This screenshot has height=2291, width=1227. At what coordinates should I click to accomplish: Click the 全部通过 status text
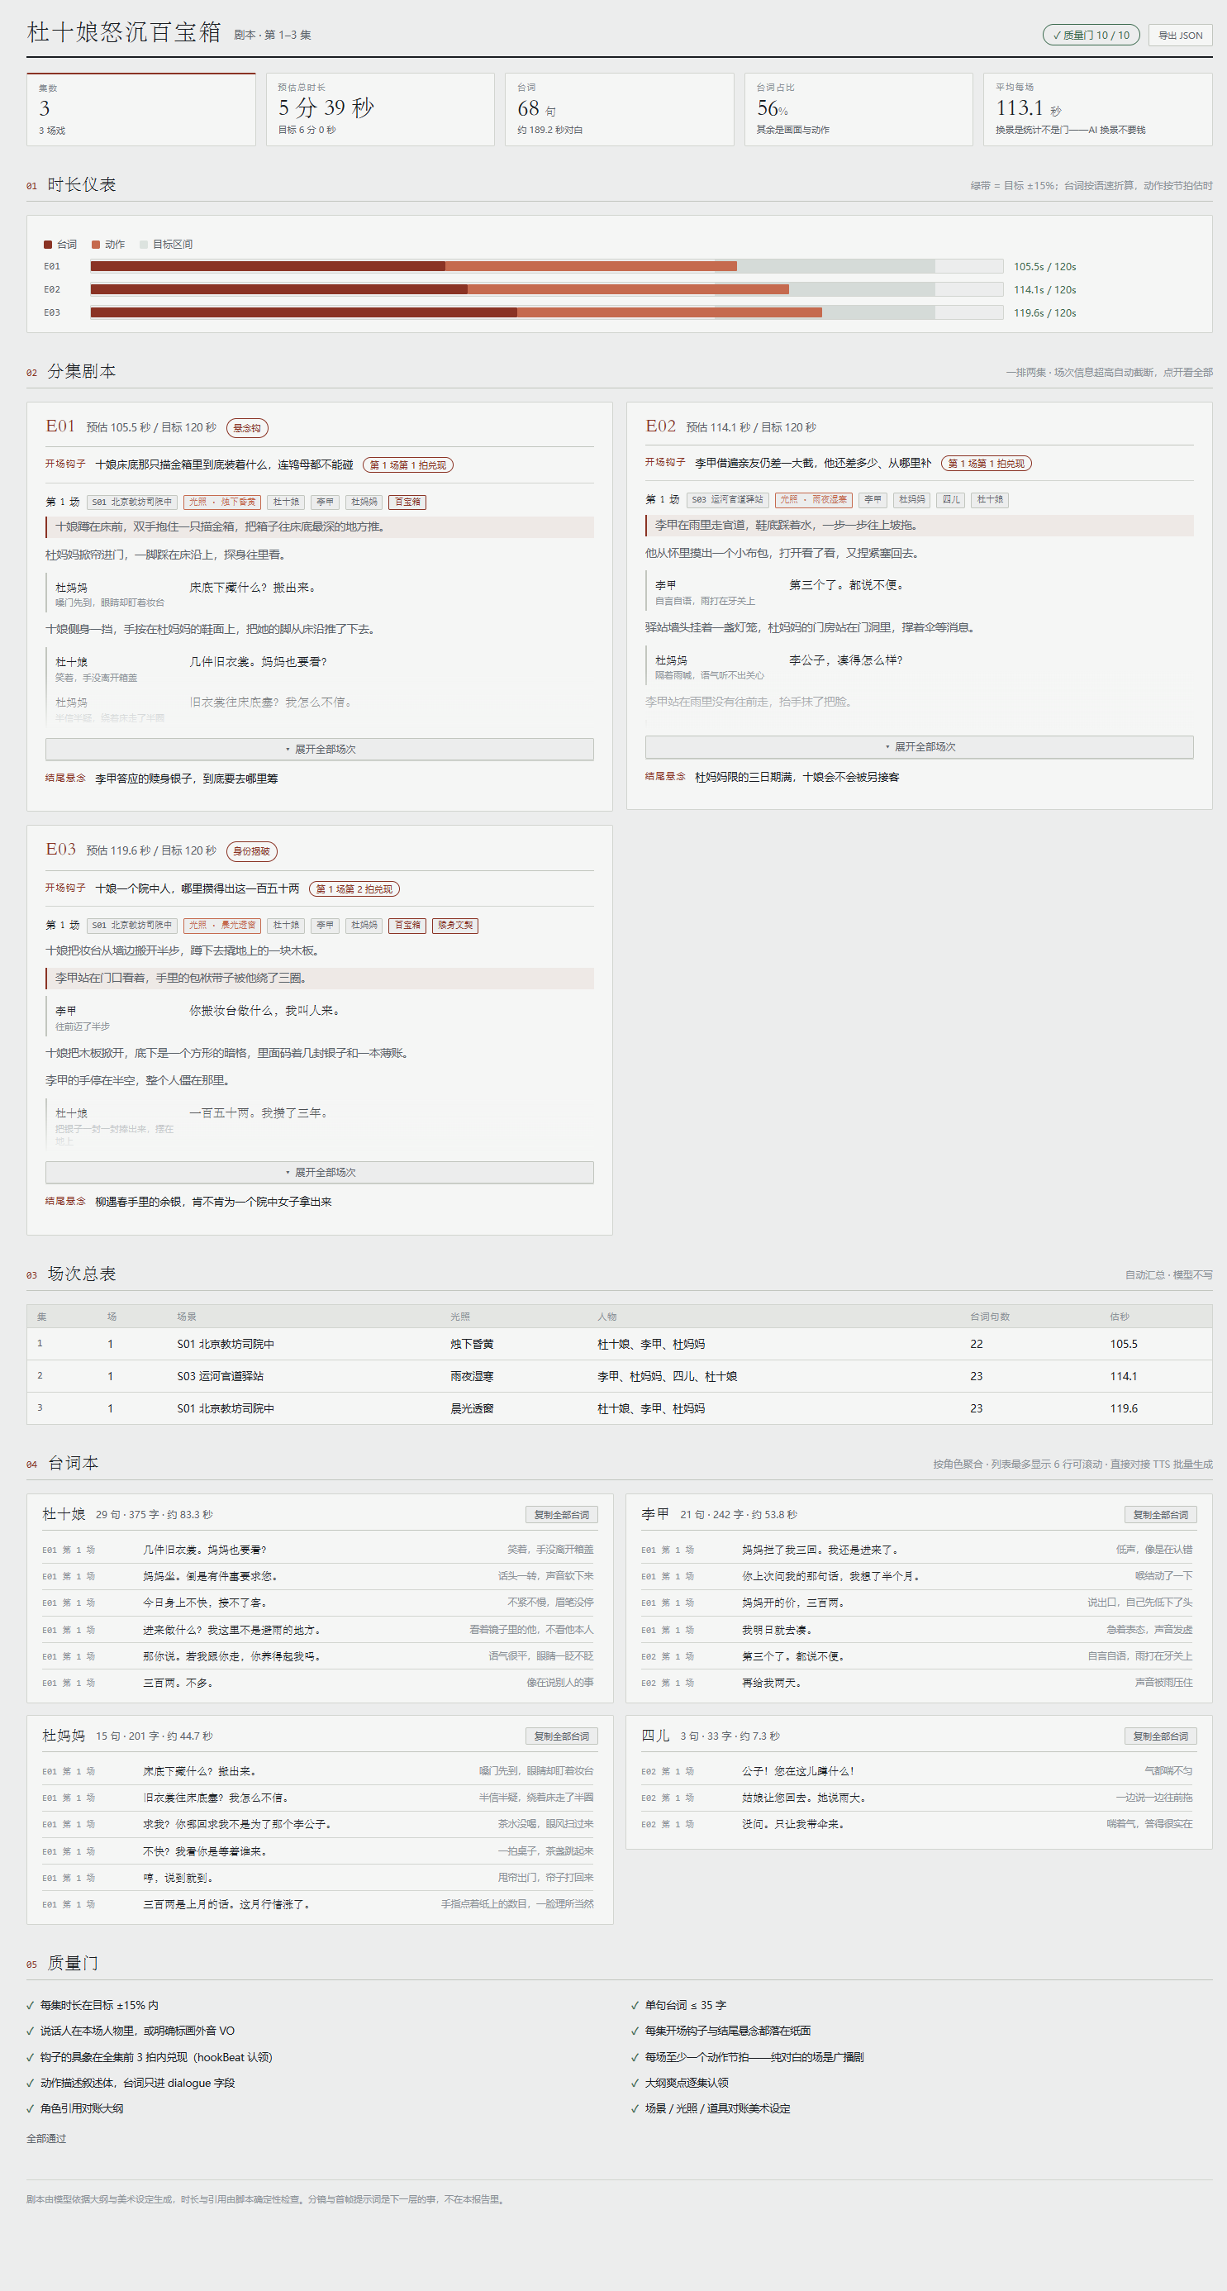[x=46, y=2139]
